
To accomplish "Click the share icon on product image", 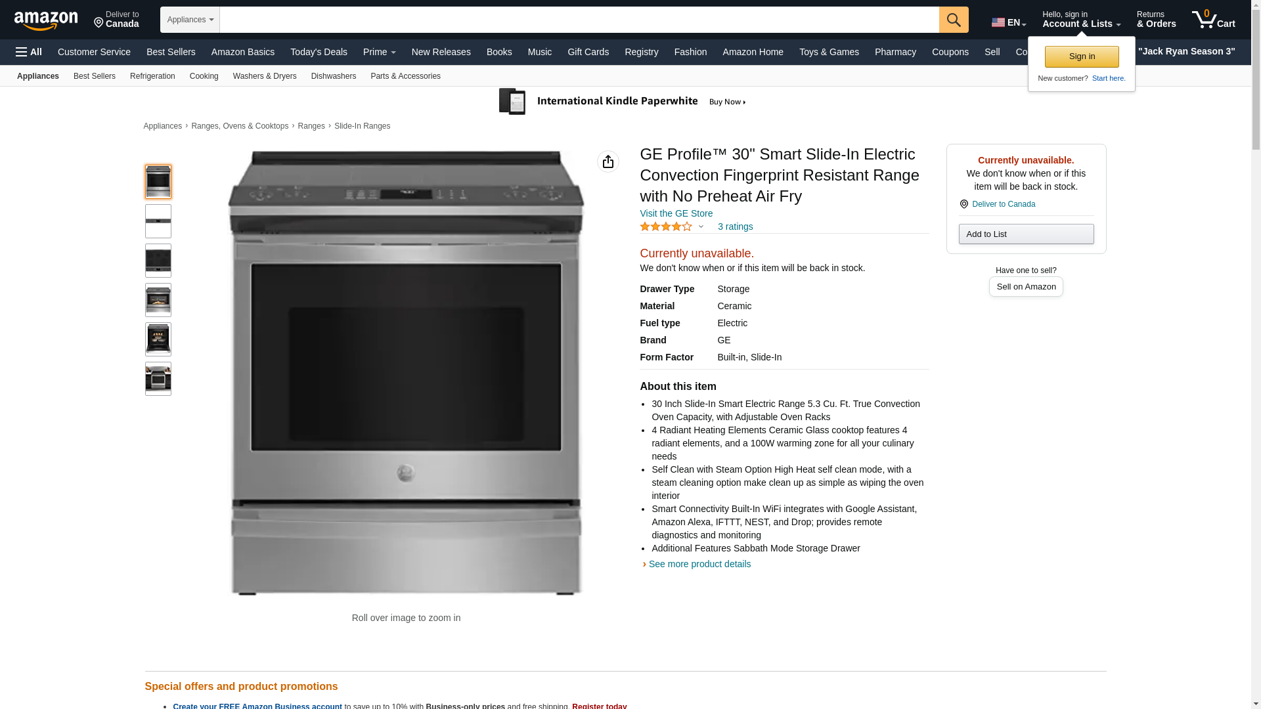I will click(608, 161).
